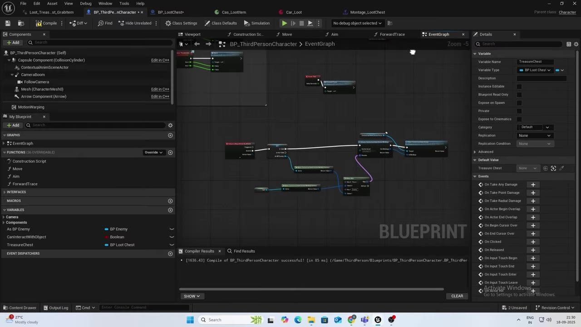The width and height of the screenshot is (581, 327).
Task: Switch to the Find Results tab
Action: [x=241, y=251]
